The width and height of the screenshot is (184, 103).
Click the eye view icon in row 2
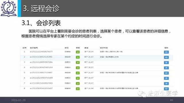coord(166,57)
